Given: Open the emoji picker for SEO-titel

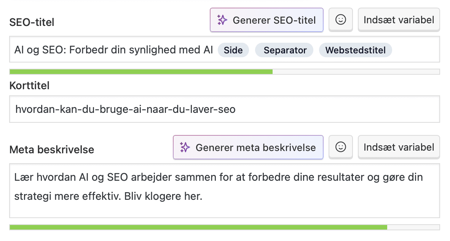Looking at the screenshot, I should click(x=340, y=20).
